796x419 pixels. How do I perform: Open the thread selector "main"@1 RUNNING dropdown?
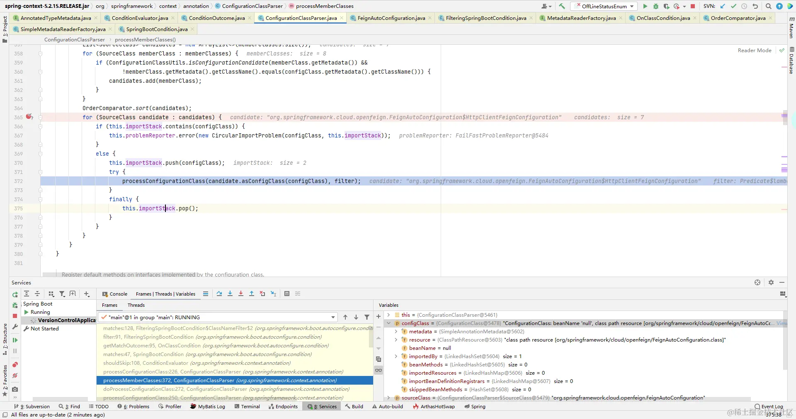(218, 317)
